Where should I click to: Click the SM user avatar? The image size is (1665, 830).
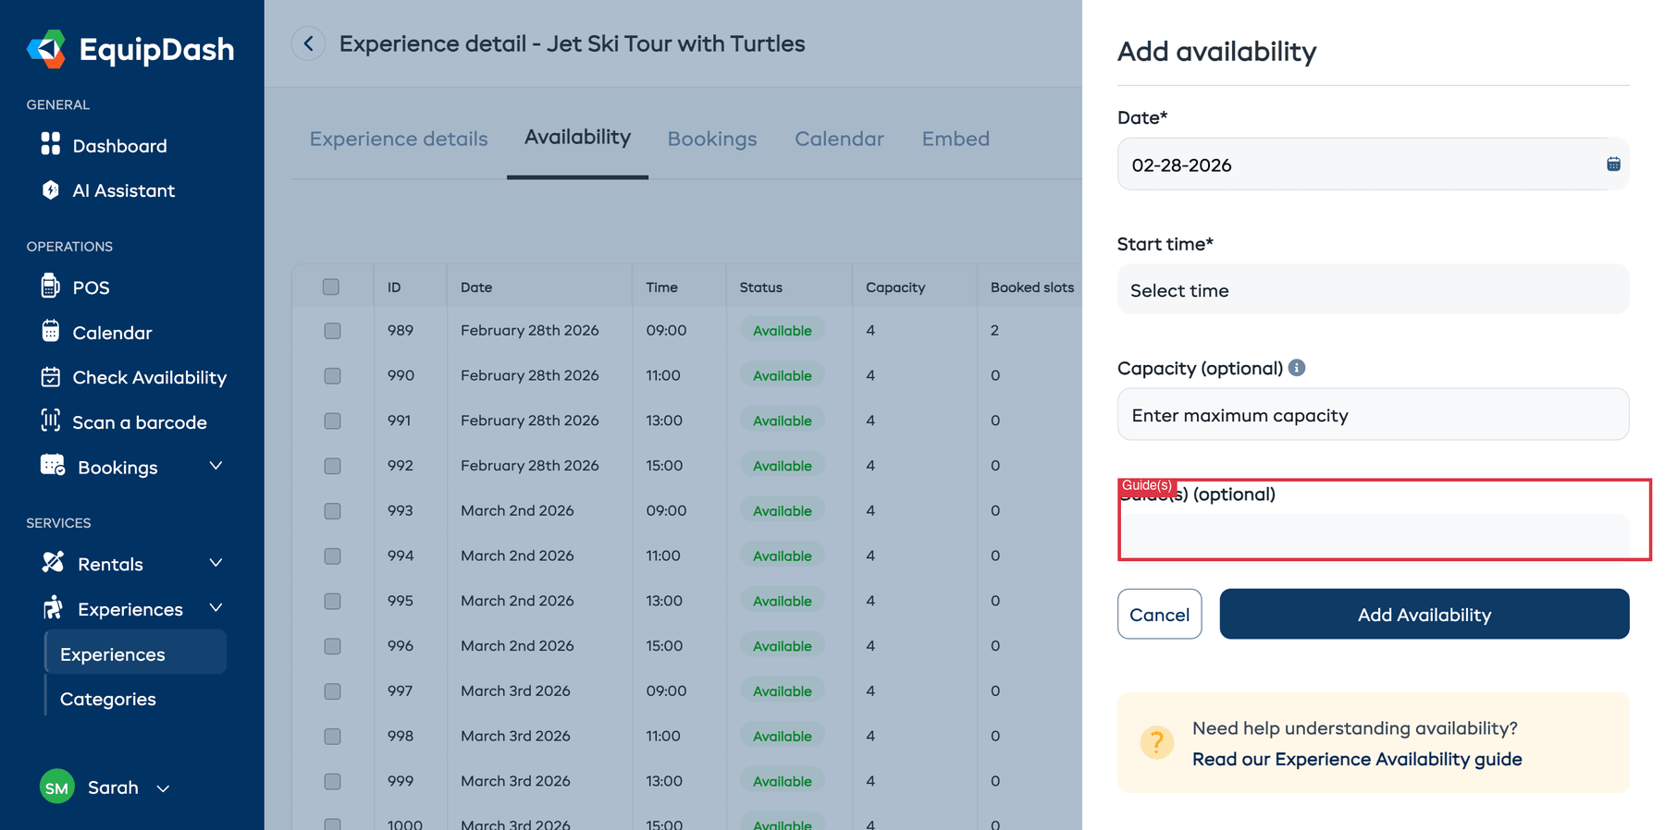click(57, 787)
